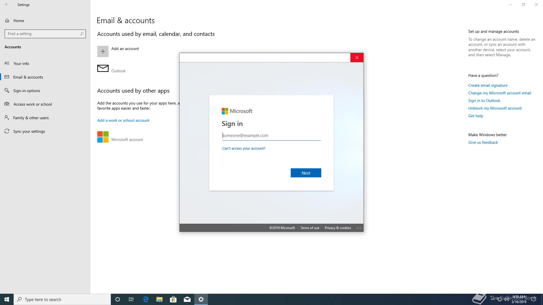Select the Outlook mail envelope icon
This screenshot has height=305, width=543.
click(103, 68)
